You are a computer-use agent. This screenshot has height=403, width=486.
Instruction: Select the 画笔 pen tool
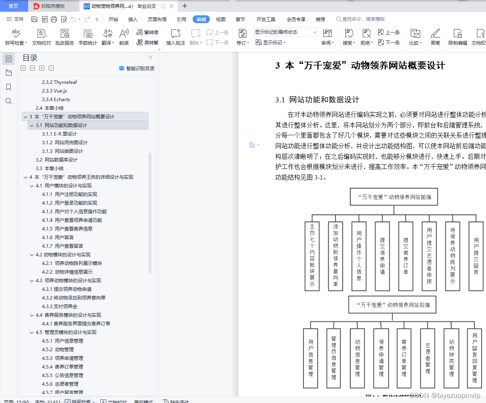pyautogui.click(x=435, y=37)
